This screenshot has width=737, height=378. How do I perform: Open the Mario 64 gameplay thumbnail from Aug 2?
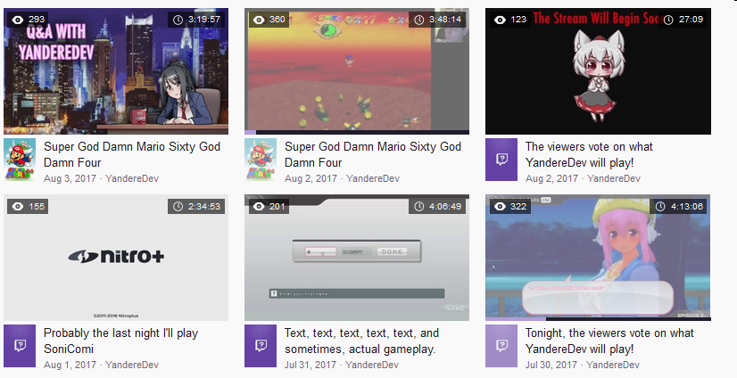click(x=357, y=71)
